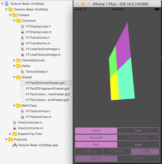Click the TextureSources folder icon

point(19,60)
